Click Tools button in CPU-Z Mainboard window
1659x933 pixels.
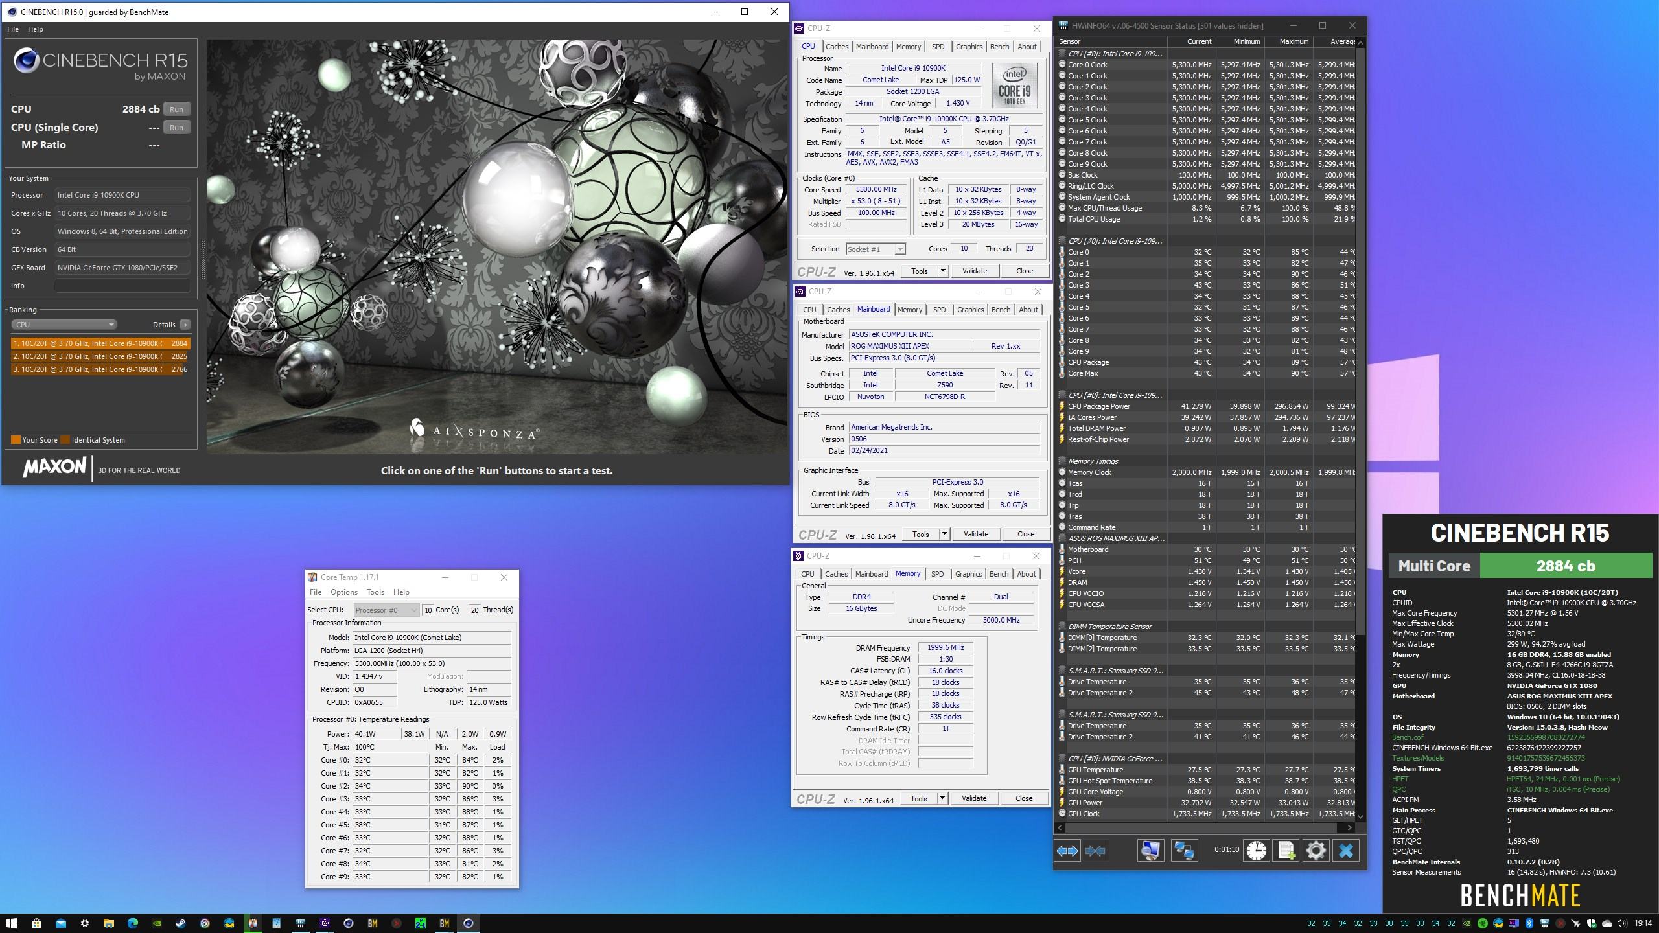pos(921,534)
